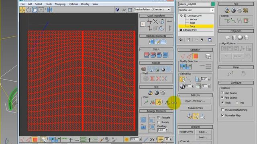Click the Open UV Editor button

(195, 101)
